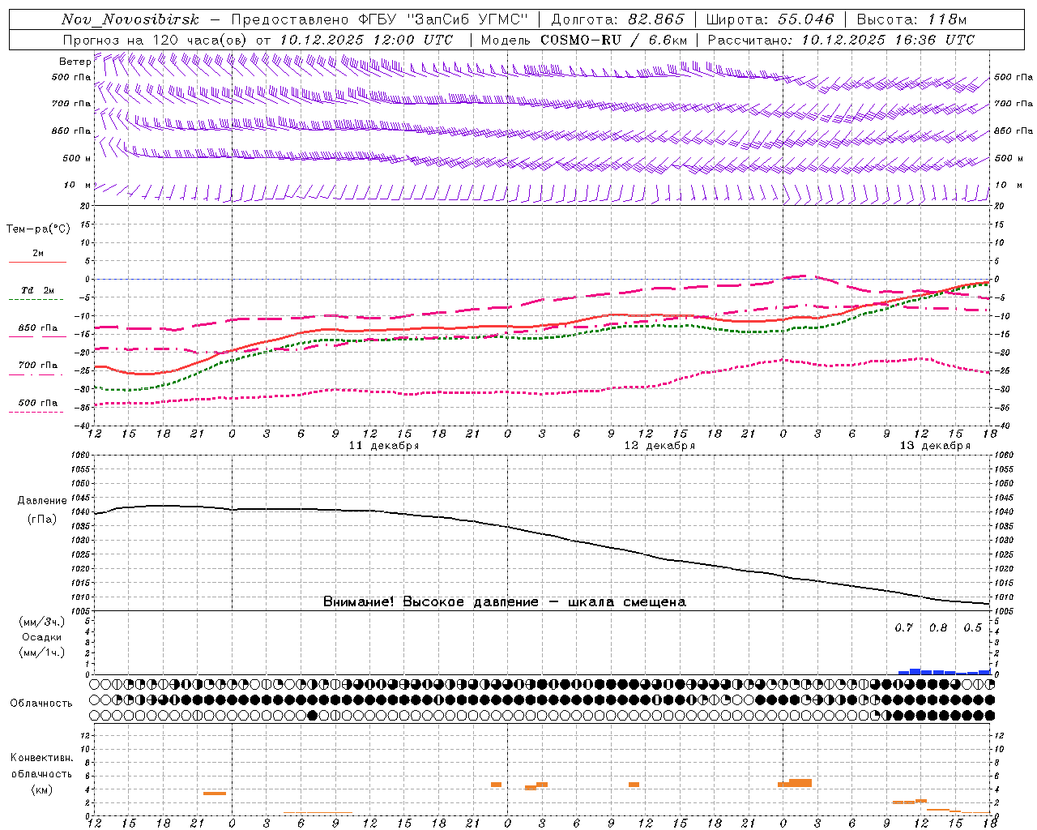Viewport: 1037px width, 830px height.
Task: Click the 13 декабря date label
Action: (x=935, y=446)
